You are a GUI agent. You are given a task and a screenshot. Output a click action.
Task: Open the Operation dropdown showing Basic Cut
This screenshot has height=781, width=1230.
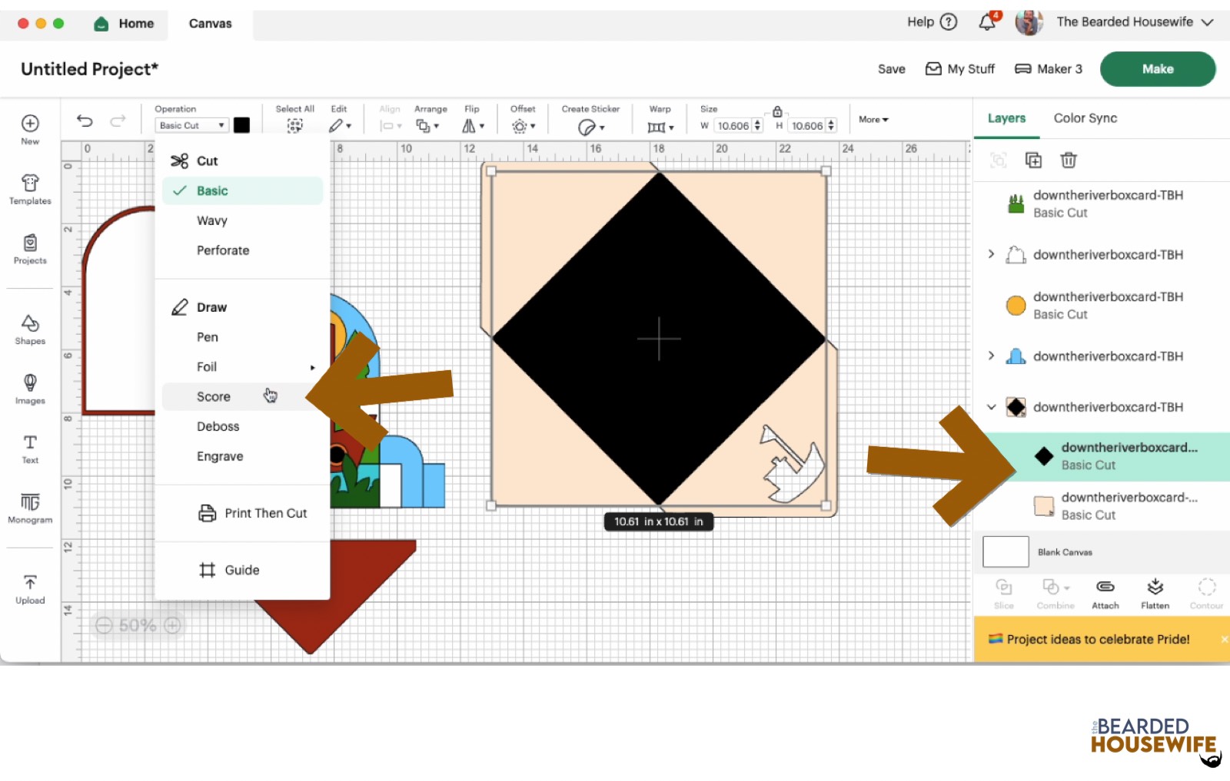tap(191, 125)
